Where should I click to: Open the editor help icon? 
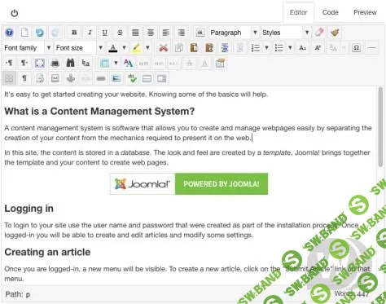[x=9, y=33]
